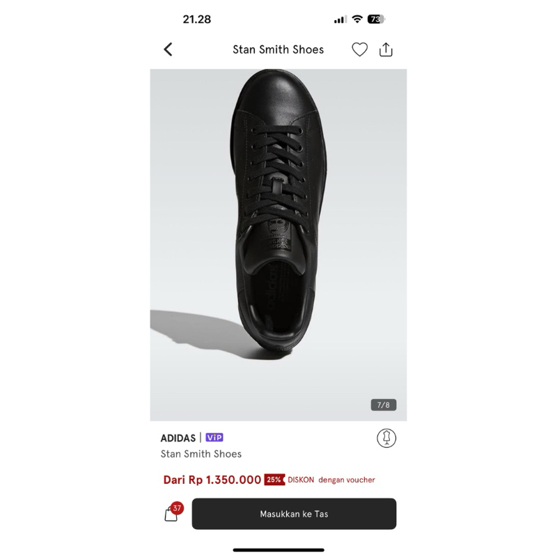Tap the back chevron icon
The height and width of the screenshot is (557, 557).
(167, 49)
